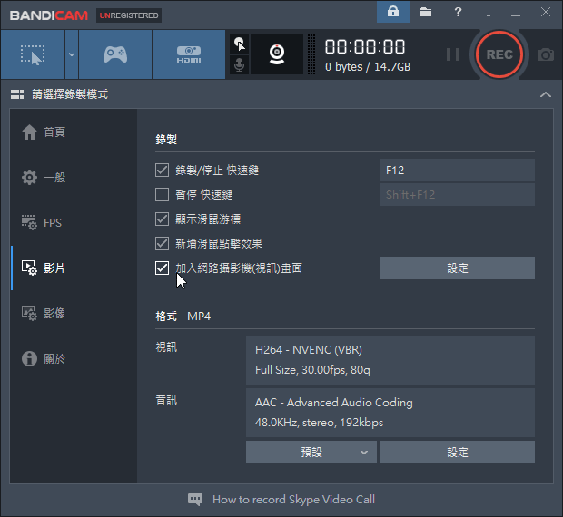Toggle the mouse cursor effect icon
The height and width of the screenshot is (517, 563).
240,44
